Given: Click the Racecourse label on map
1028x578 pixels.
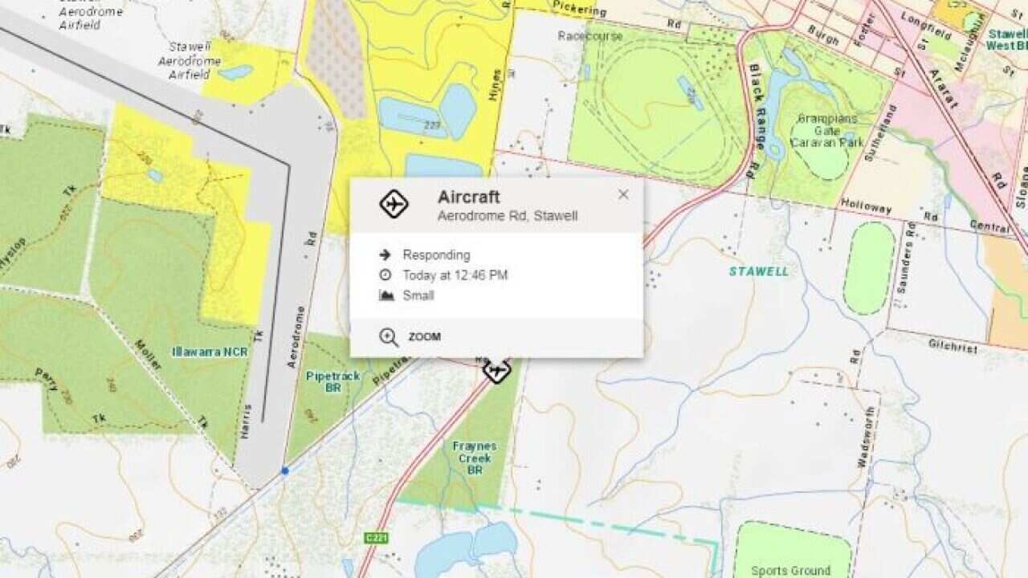Looking at the screenshot, I should tap(590, 35).
